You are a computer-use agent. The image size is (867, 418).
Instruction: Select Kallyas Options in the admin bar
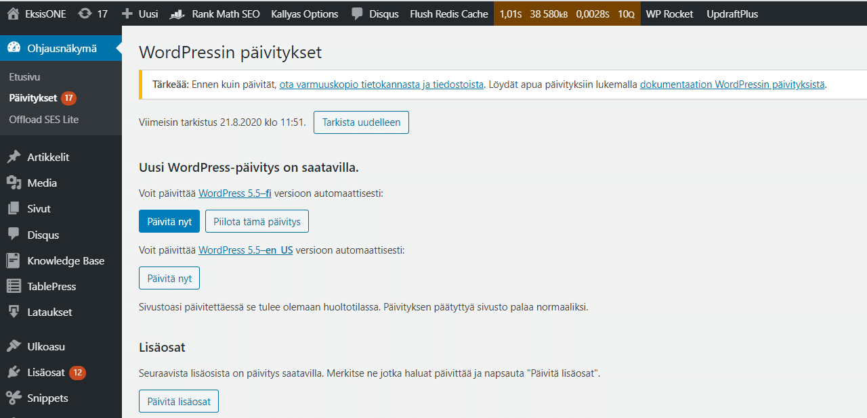(304, 12)
